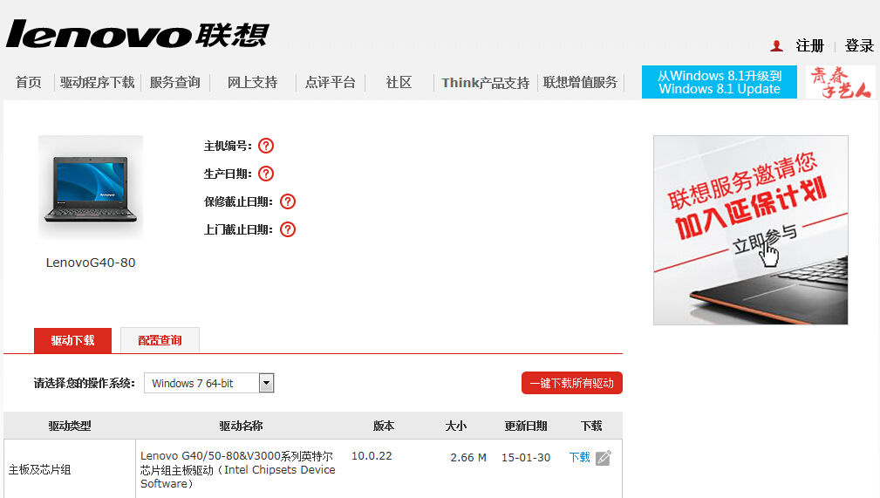Image resolution: width=880 pixels, height=498 pixels.
Task: Open 首页 in the navigation bar
Action: click(29, 83)
